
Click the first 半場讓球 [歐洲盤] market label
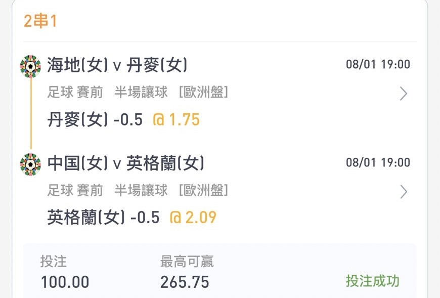click(x=171, y=92)
